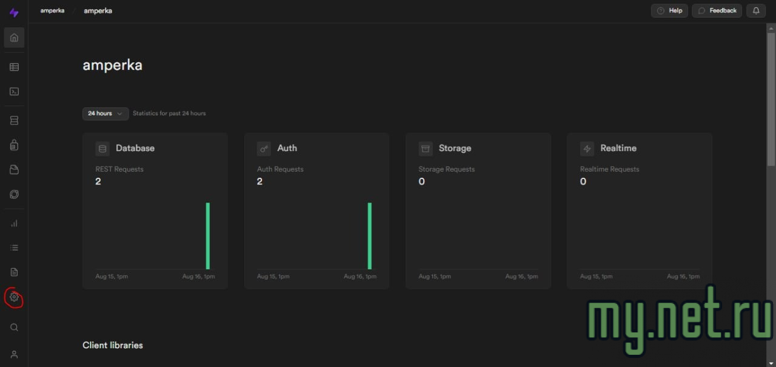
Task: Click the vertical page scrollbar
Action: click(771, 97)
